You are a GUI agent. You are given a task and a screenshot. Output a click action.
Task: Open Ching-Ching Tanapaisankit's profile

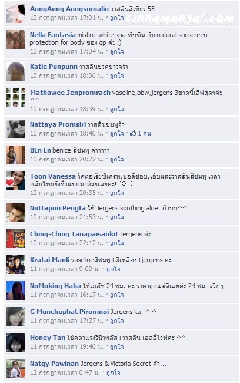[74, 234]
